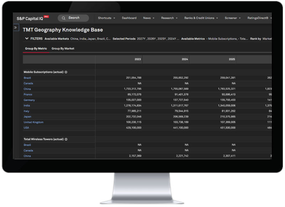Open China link under Total Wireless Towers
The width and height of the screenshot is (285, 207).
tap(27, 156)
